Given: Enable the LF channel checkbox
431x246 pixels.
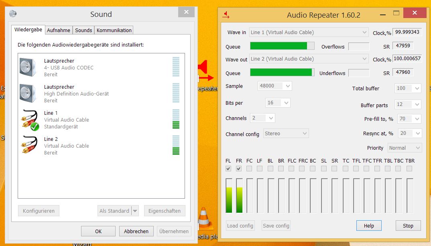Looking at the screenshot, I should click(x=260, y=169).
